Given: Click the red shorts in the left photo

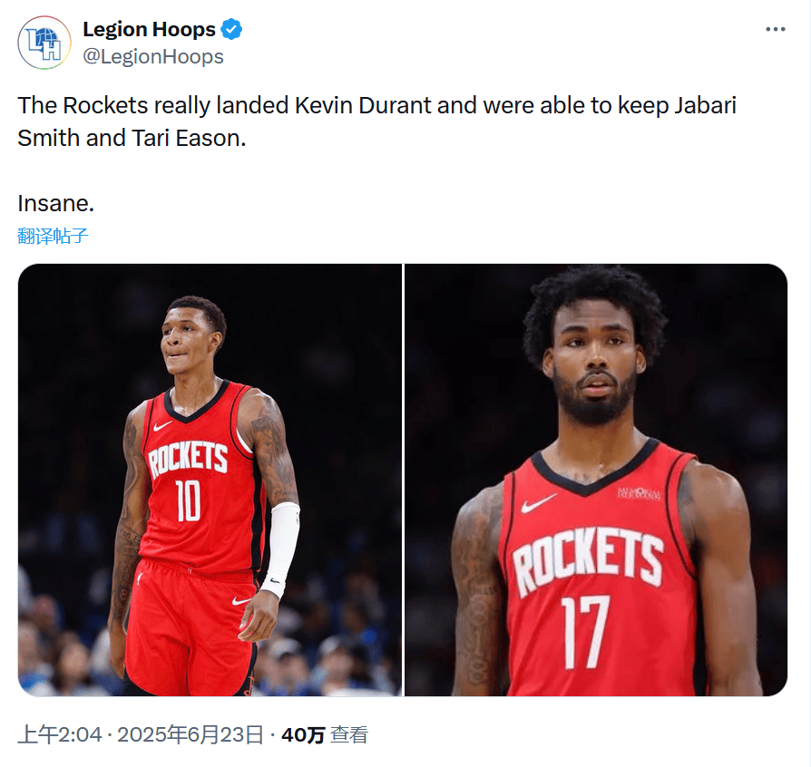Looking at the screenshot, I should click(x=191, y=626).
